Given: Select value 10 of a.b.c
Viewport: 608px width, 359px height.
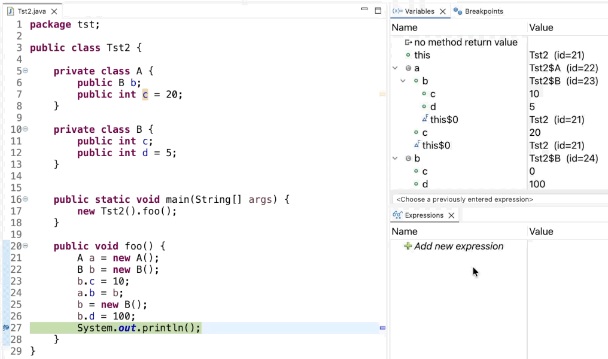Looking at the screenshot, I should pos(534,94).
